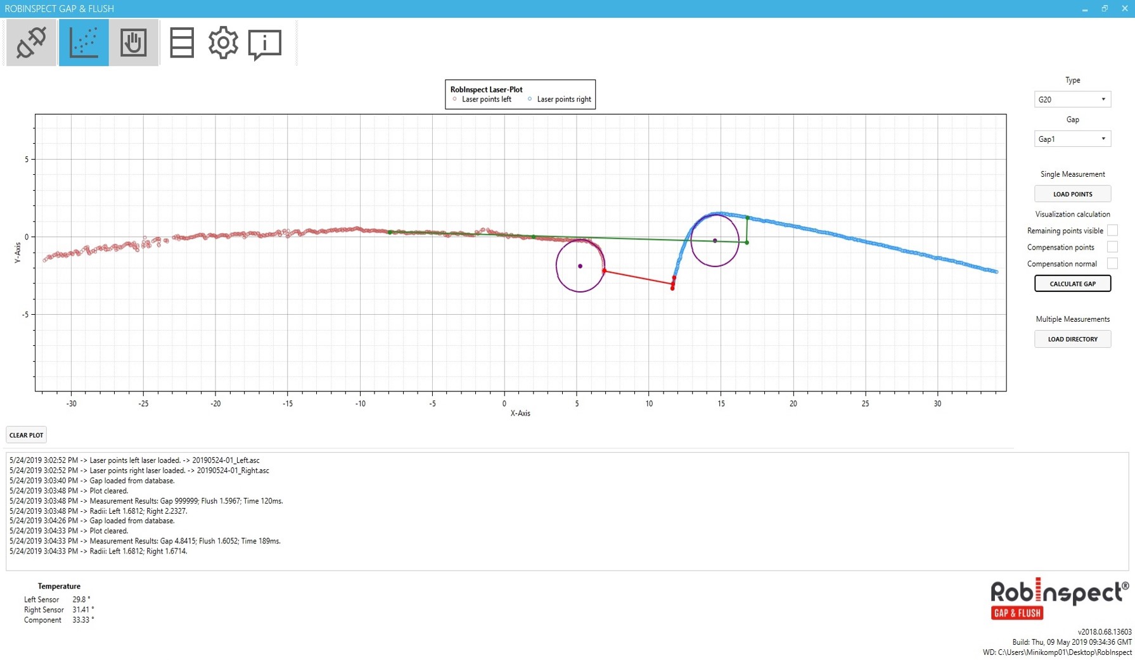The height and width of the screenshot is (660, 1135).
Task: Open the database list icon
Action: [182, 43]
